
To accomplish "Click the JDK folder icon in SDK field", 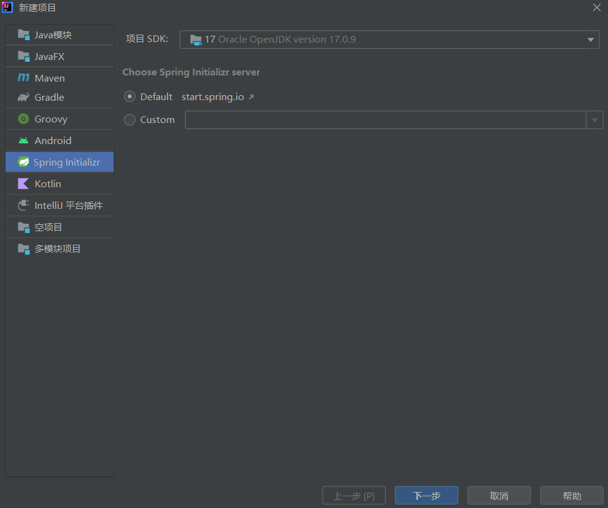I will pos(196,40).
